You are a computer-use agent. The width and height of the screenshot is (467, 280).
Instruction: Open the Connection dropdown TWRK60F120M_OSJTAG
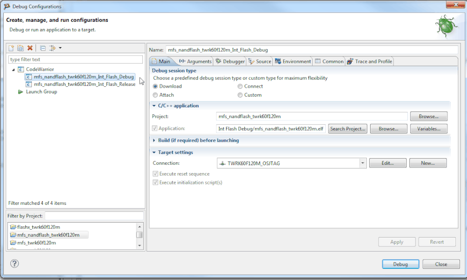(x=292, y=163)
